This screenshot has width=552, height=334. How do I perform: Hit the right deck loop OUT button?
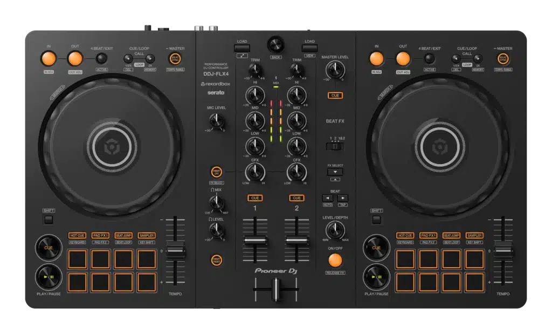403,59
